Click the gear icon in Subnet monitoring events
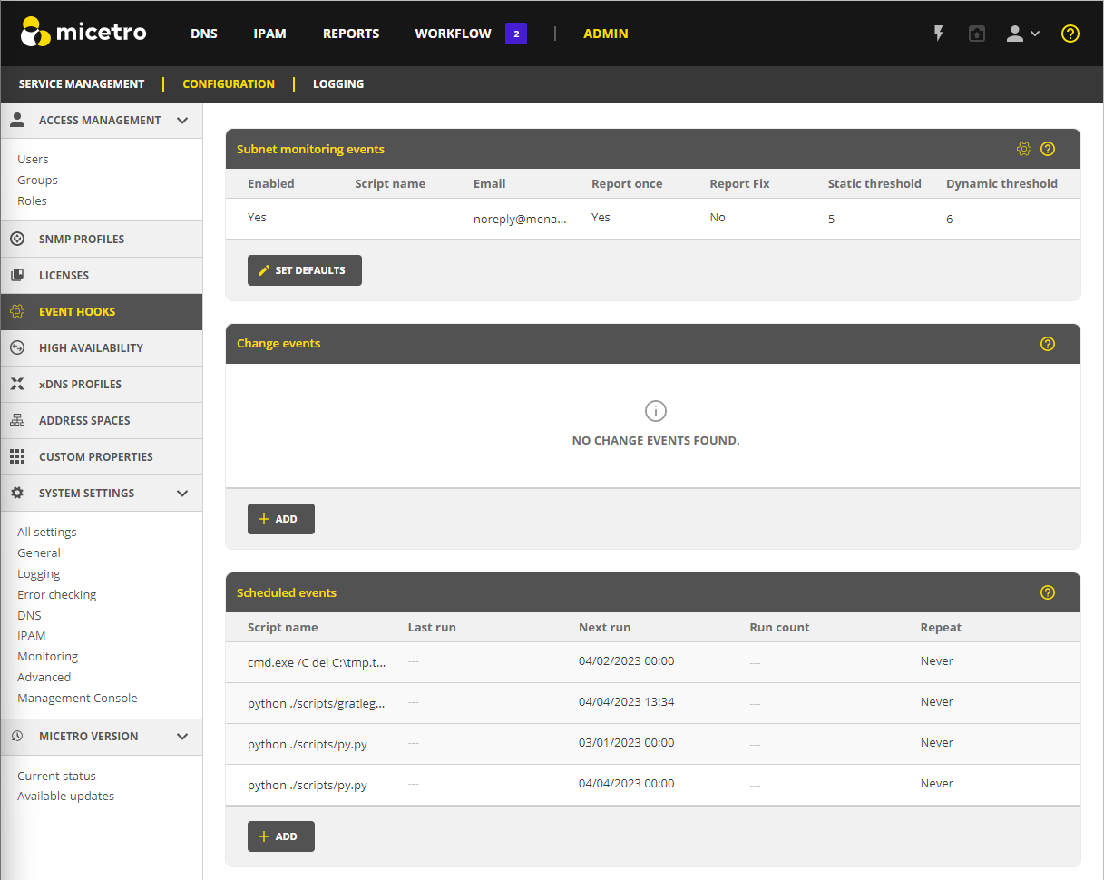Image resolution: width=1104 pixels, height=880 pixels. point(1024,149)
